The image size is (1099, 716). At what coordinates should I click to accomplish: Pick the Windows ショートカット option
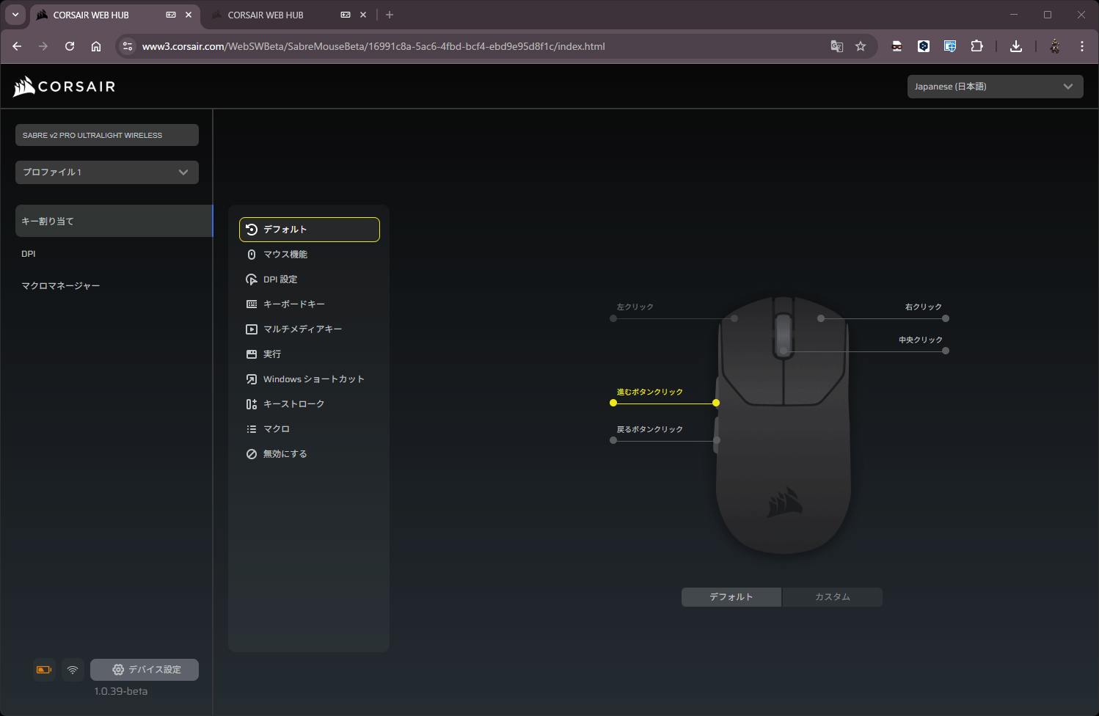click(313, 379)
